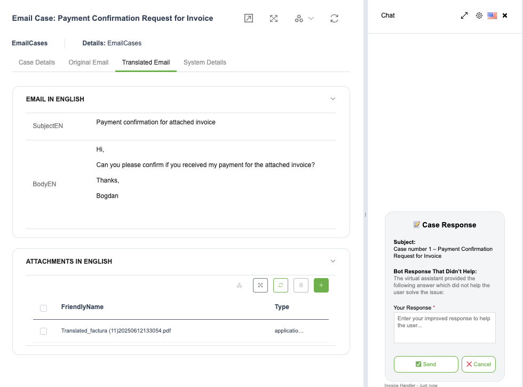Refresh the attachments list
This screenshot has width=523, height=387.
(281, 285)
